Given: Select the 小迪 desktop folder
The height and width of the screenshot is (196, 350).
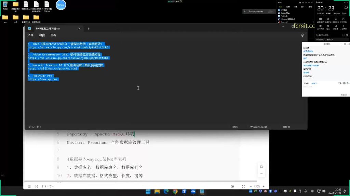Looking at the screenshot, I should [15, 19].
